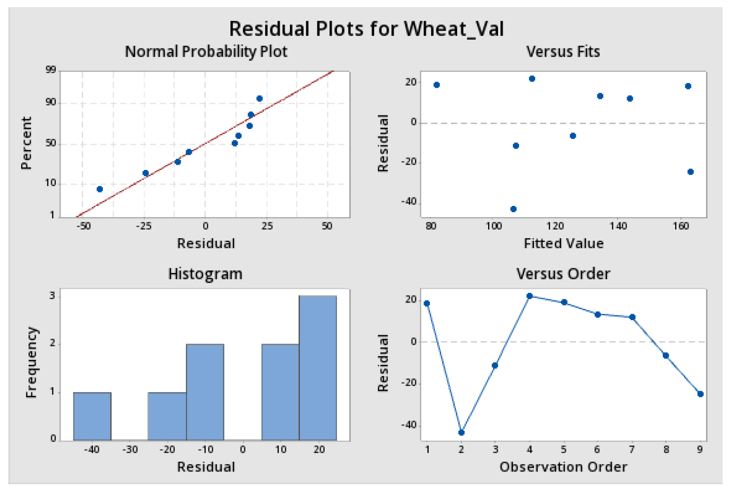Select the histogram bar centered at 10

click(280, 391)
